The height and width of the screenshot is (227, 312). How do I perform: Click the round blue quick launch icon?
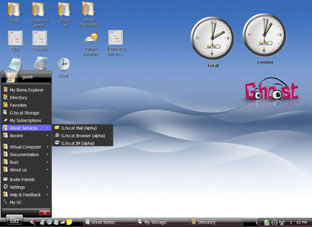(49, 222)
